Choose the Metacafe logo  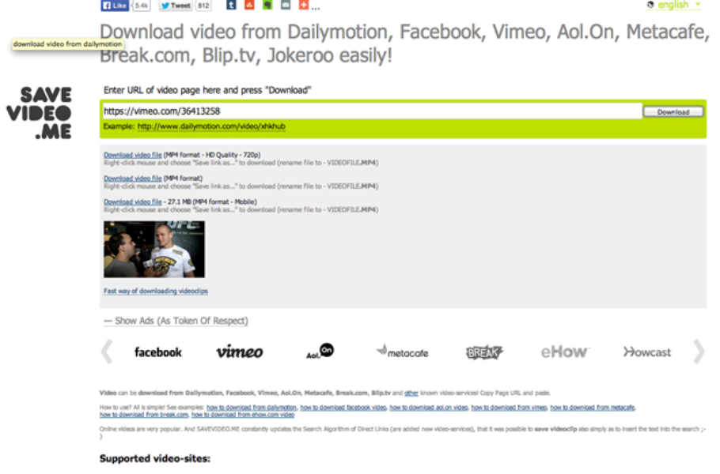(402, 352)
